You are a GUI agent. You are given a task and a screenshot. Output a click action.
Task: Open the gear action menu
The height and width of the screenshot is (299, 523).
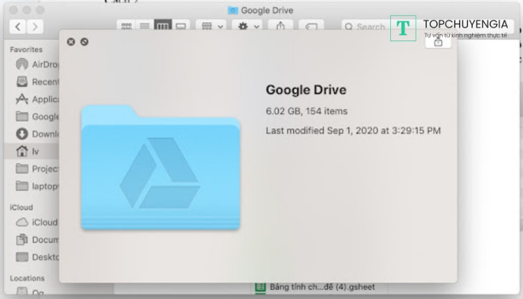point(247,27)
